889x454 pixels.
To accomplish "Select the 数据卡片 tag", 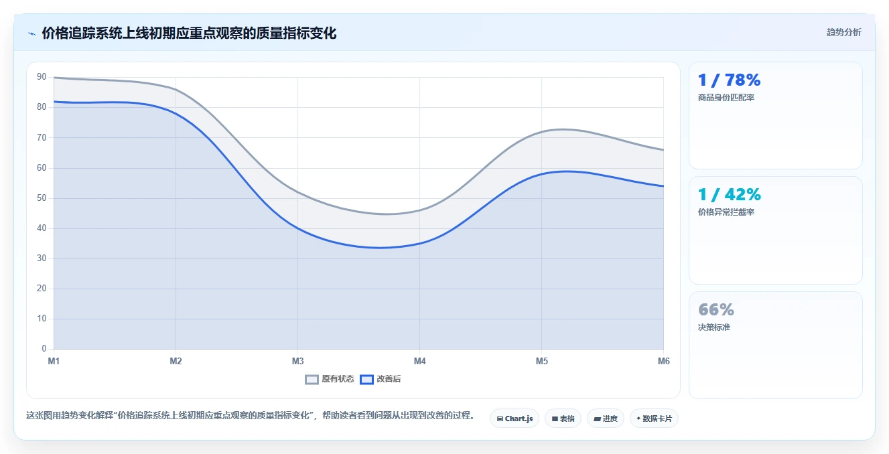I will click(654, 419).
